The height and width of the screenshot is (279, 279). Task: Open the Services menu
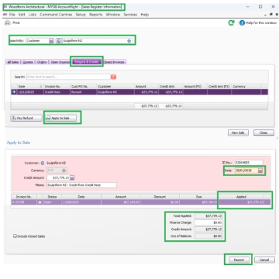tap(130, 15)
